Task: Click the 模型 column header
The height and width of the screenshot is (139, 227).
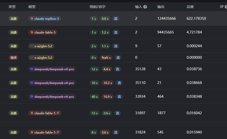Action: 32,7
